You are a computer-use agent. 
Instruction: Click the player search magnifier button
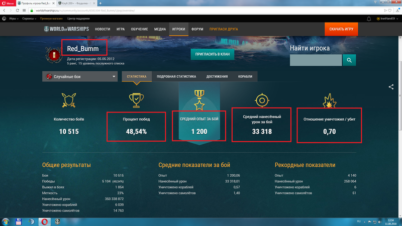[349, 60]
